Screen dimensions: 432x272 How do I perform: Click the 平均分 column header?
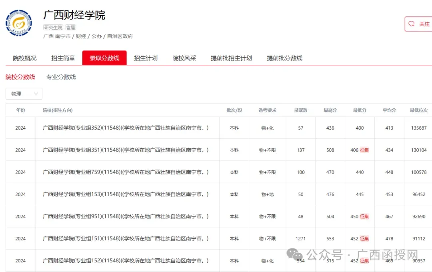click(389, 110)
